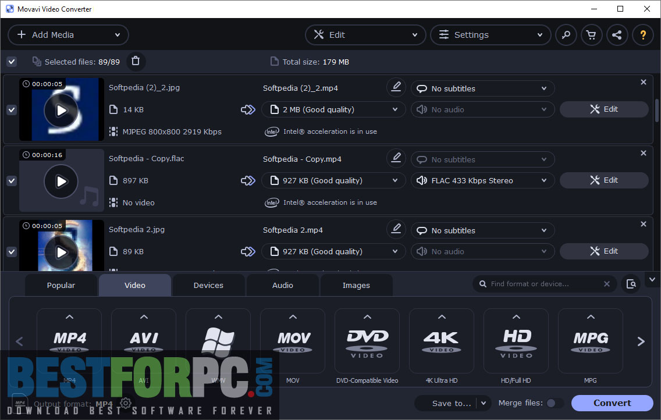Click the Save to… button
661x420 pixels.
[x=451, y=403]
